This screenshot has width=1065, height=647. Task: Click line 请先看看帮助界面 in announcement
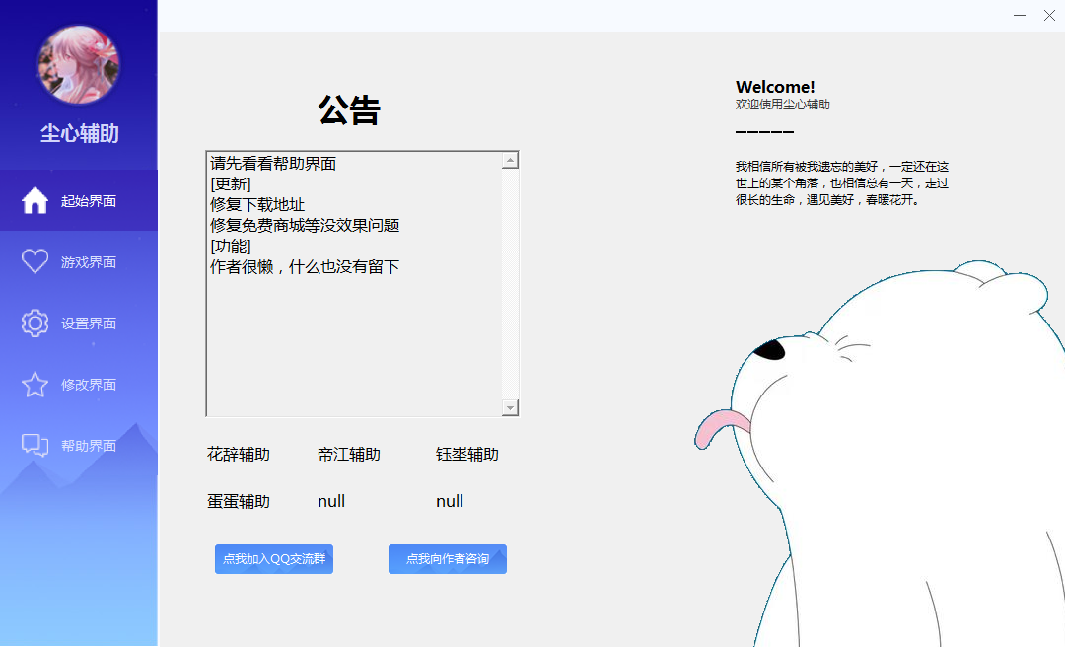pyautogui.click(x=273, y=163)
